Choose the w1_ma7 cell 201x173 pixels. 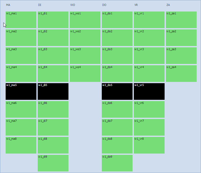21,127
